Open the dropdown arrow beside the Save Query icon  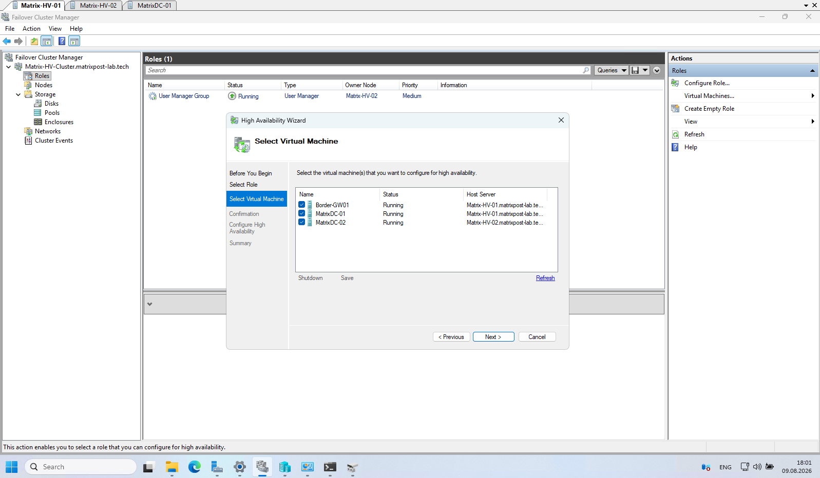coord(645,70)
